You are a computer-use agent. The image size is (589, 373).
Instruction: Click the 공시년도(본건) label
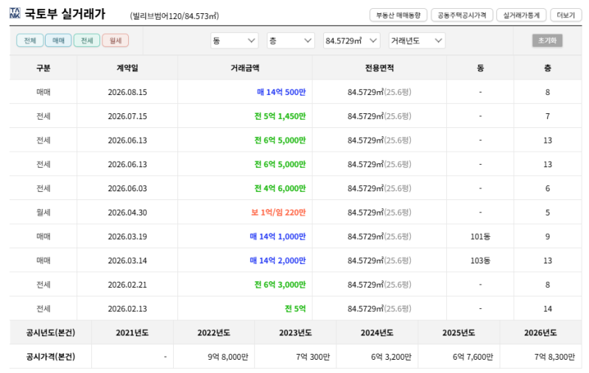click(x=51, y=333)
